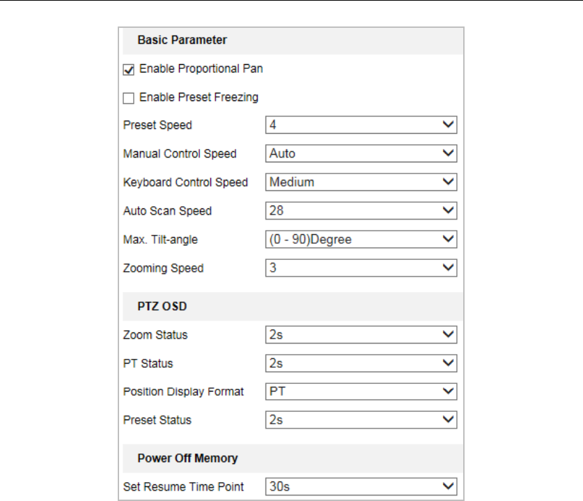Expand the Max. Tilt-angle dropdown

[x=361, y=239]
